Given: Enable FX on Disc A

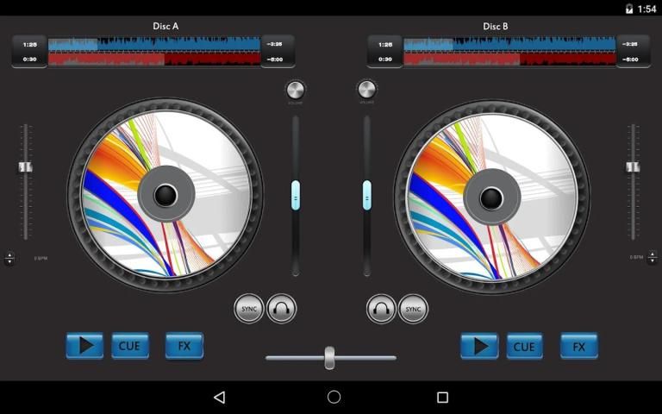Looking at the screenshot, I should point(184,346).
